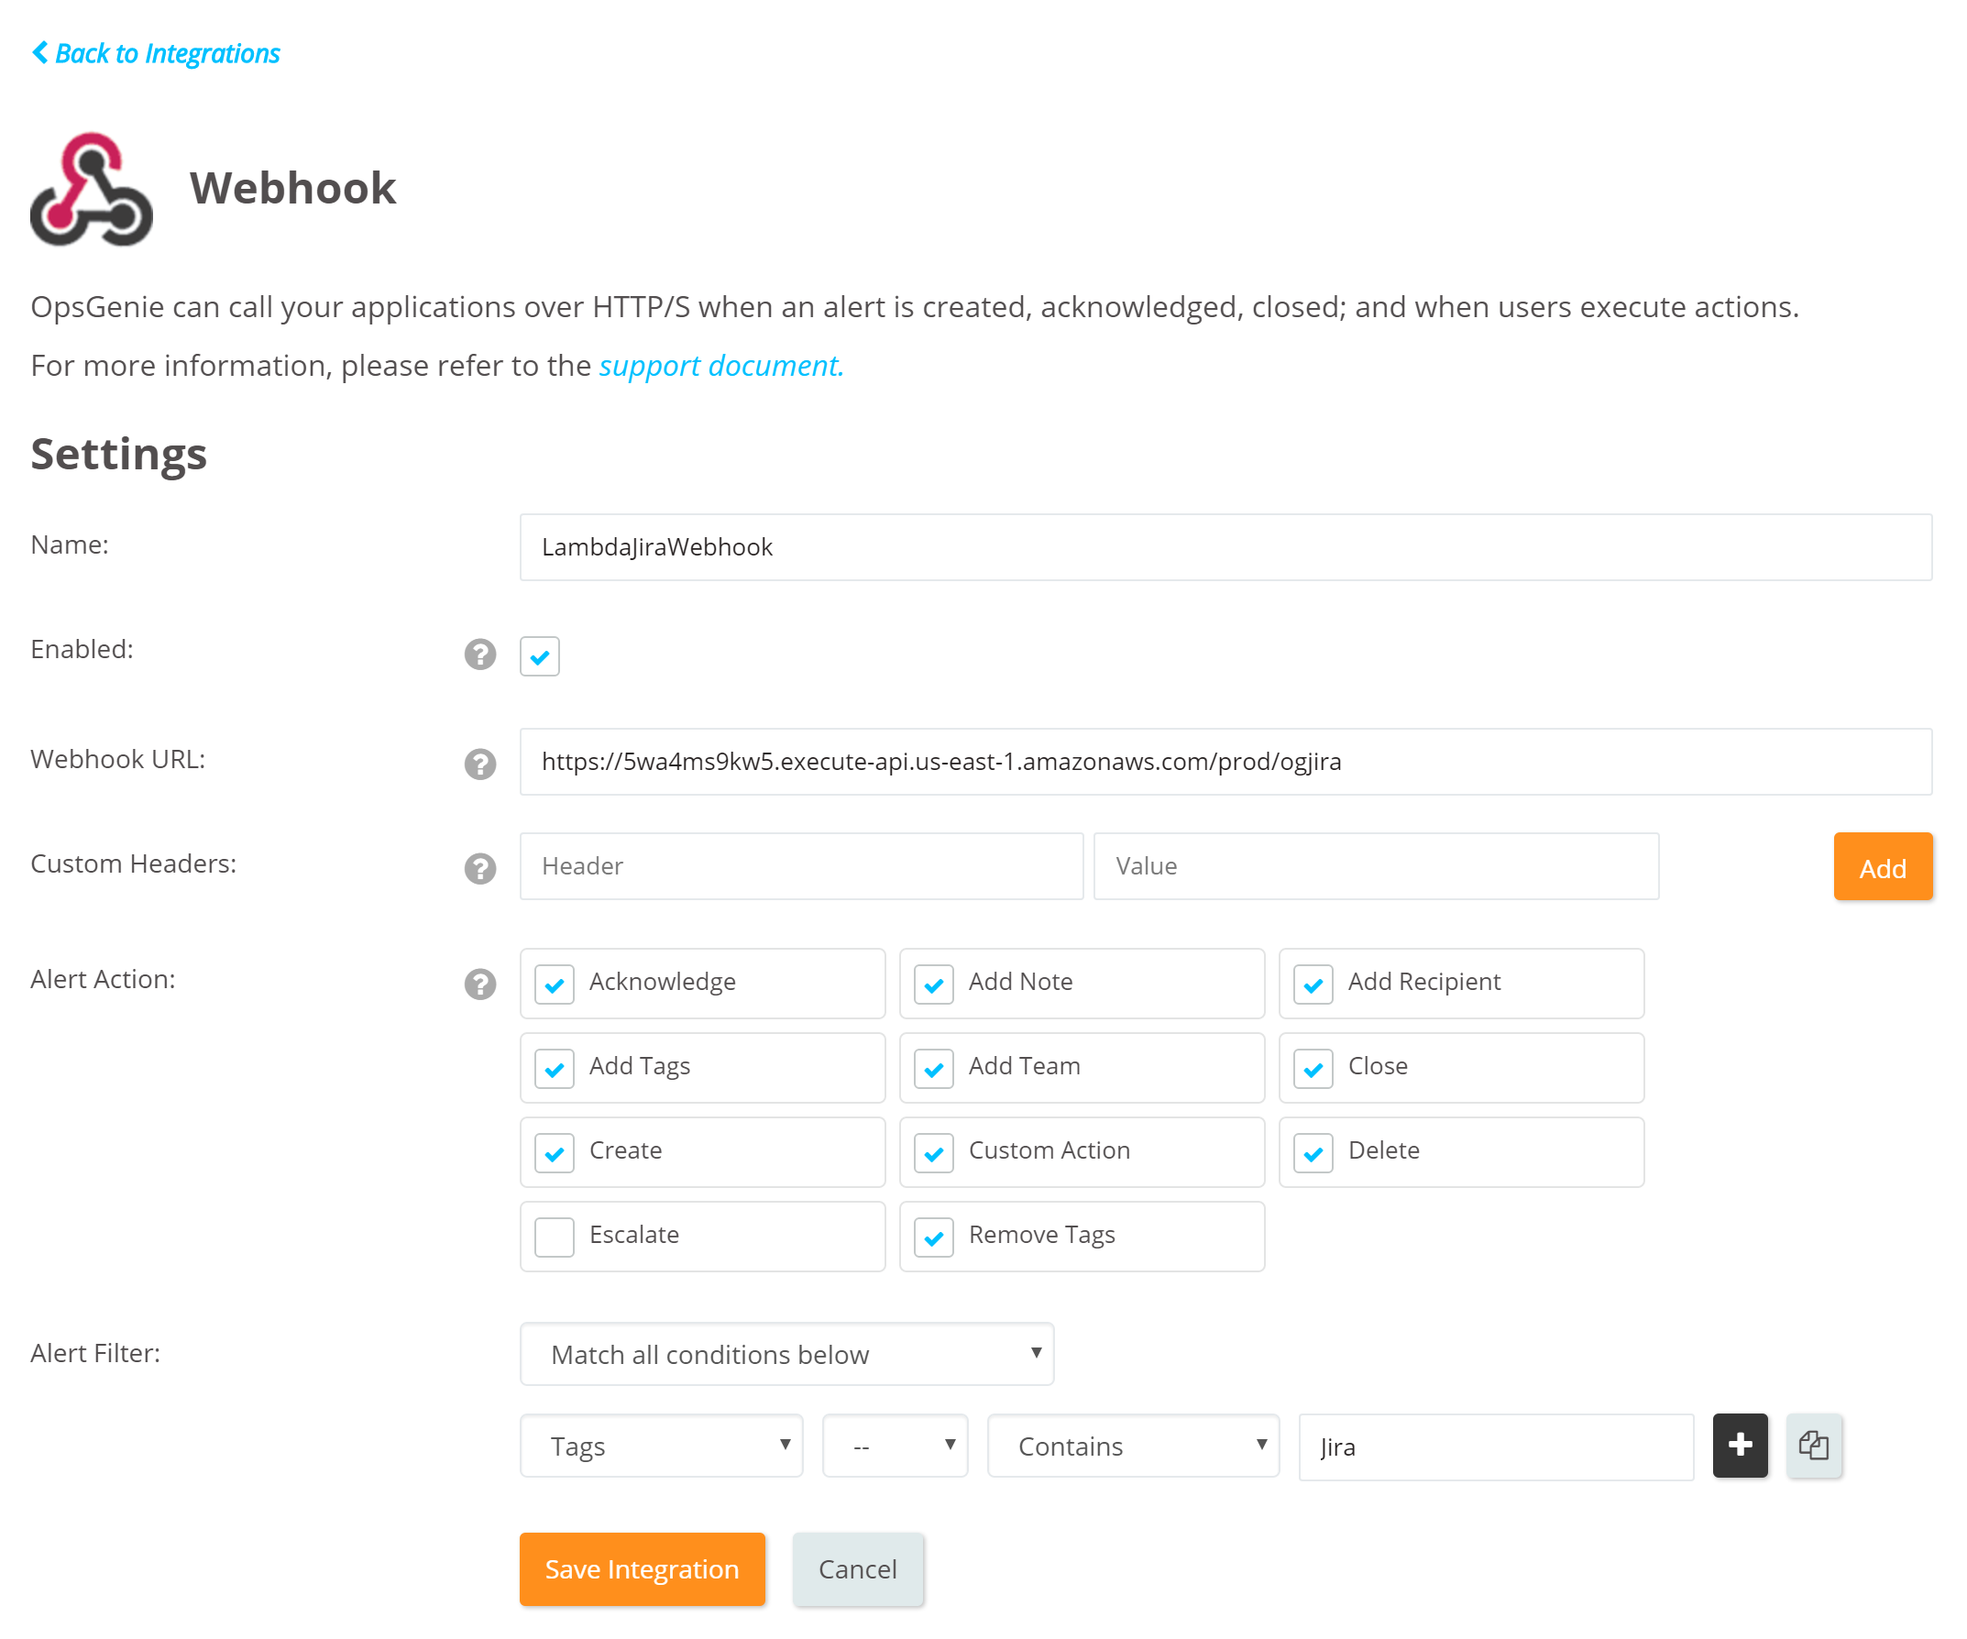Image resolution: width=1967 pixels, height=1639 pixels.
Task: Click the plus icon next to Jira filter
Action: pos(1740,1445)
